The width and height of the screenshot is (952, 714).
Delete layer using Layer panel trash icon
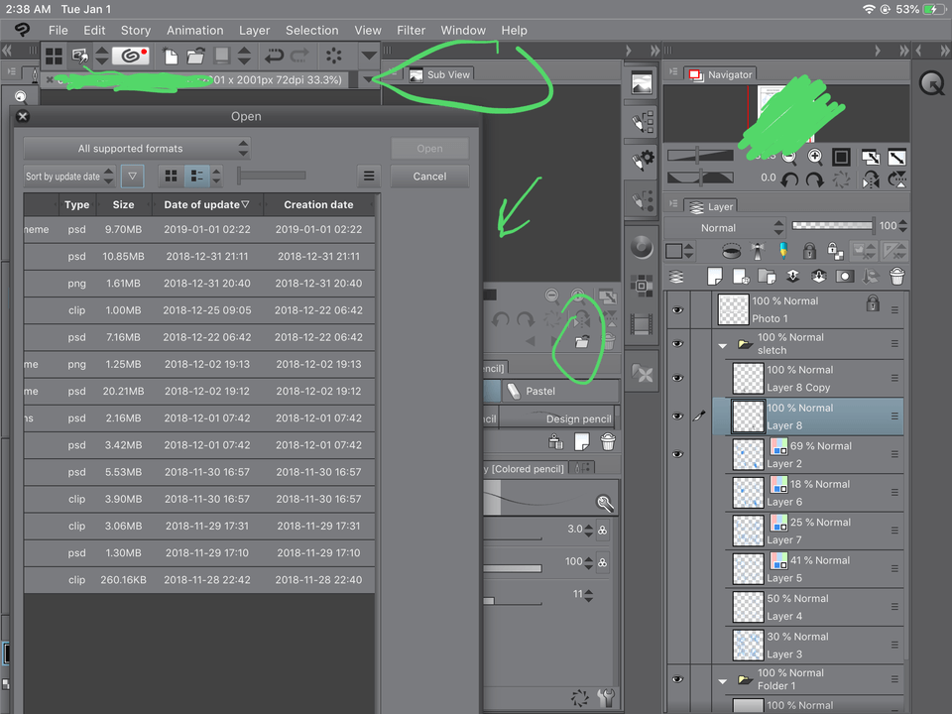896,277
